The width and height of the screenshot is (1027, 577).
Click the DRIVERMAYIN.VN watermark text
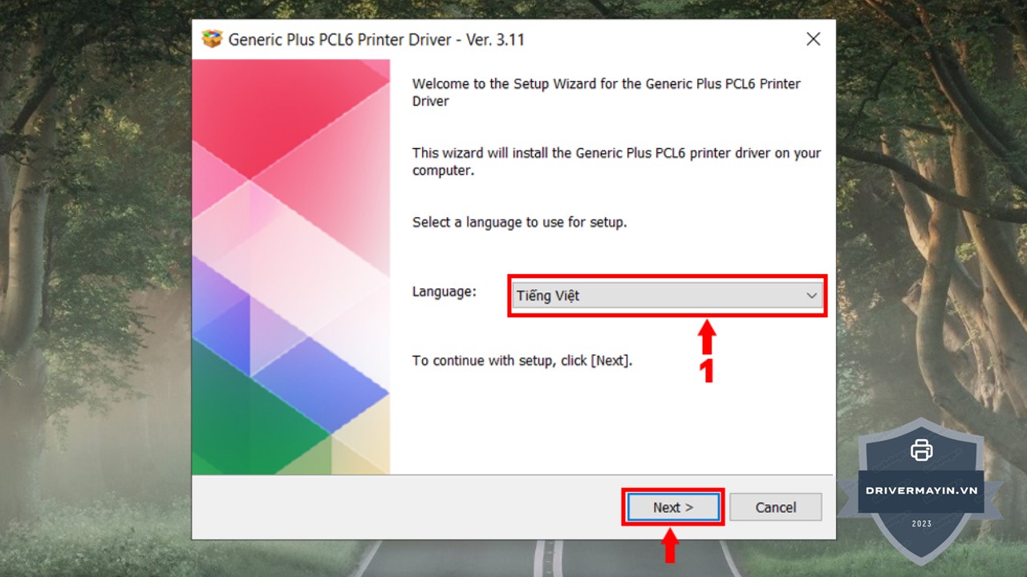(922, 490)
